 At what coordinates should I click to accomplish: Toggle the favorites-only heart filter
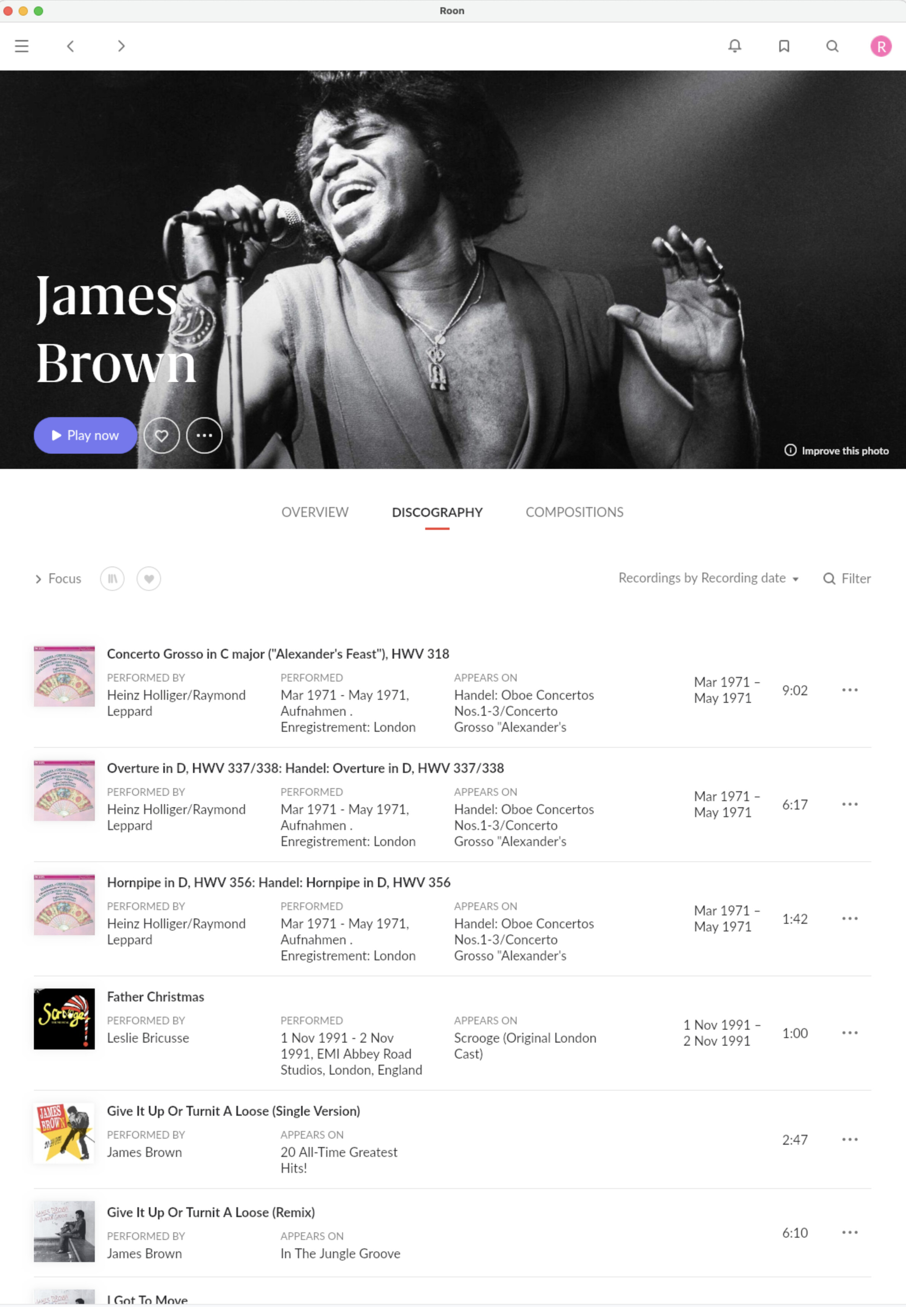click(149, 578)
